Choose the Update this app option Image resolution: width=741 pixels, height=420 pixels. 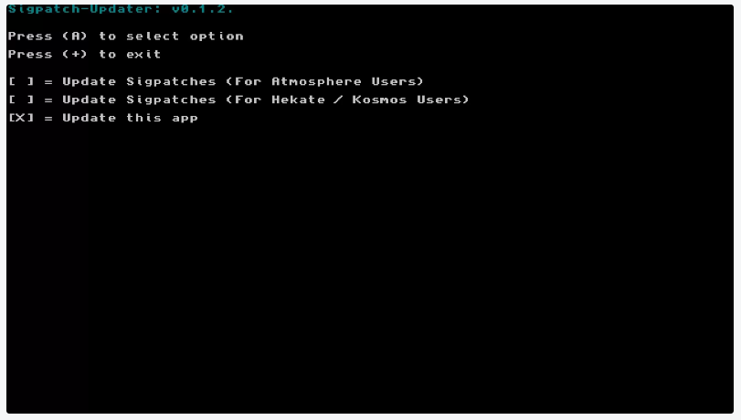pos(130,118)
